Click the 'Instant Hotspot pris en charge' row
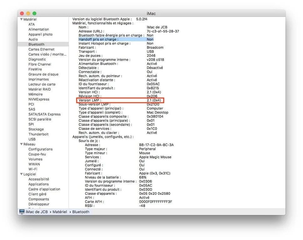 (x=116, y=43)
